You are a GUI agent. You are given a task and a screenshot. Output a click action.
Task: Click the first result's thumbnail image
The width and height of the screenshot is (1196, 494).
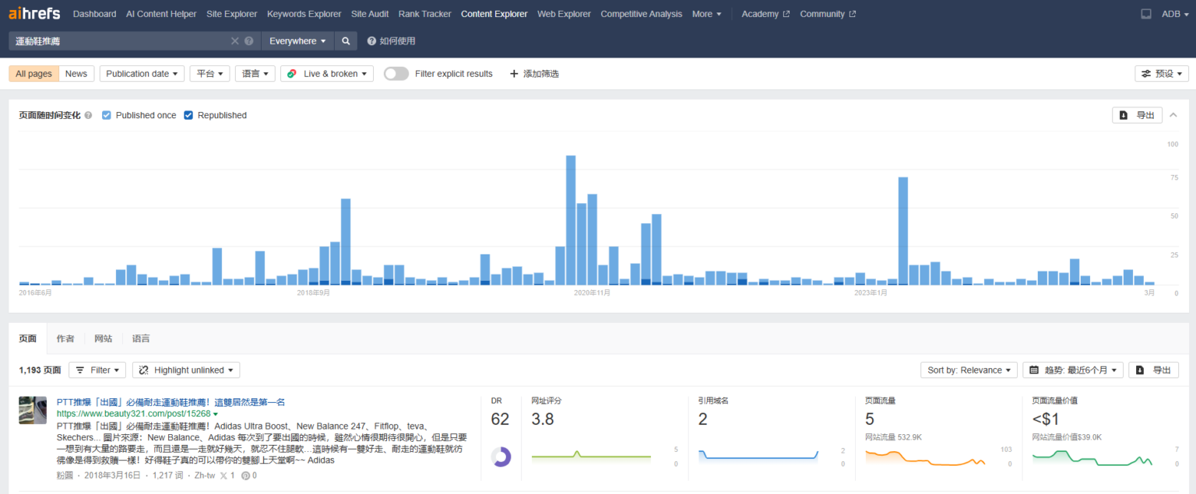33,410
